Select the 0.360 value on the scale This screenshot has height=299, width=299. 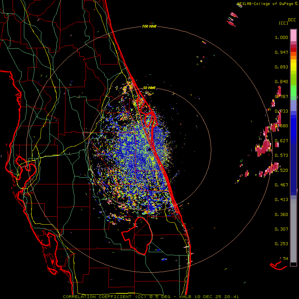pyautogui.click(x=281, y=215)
